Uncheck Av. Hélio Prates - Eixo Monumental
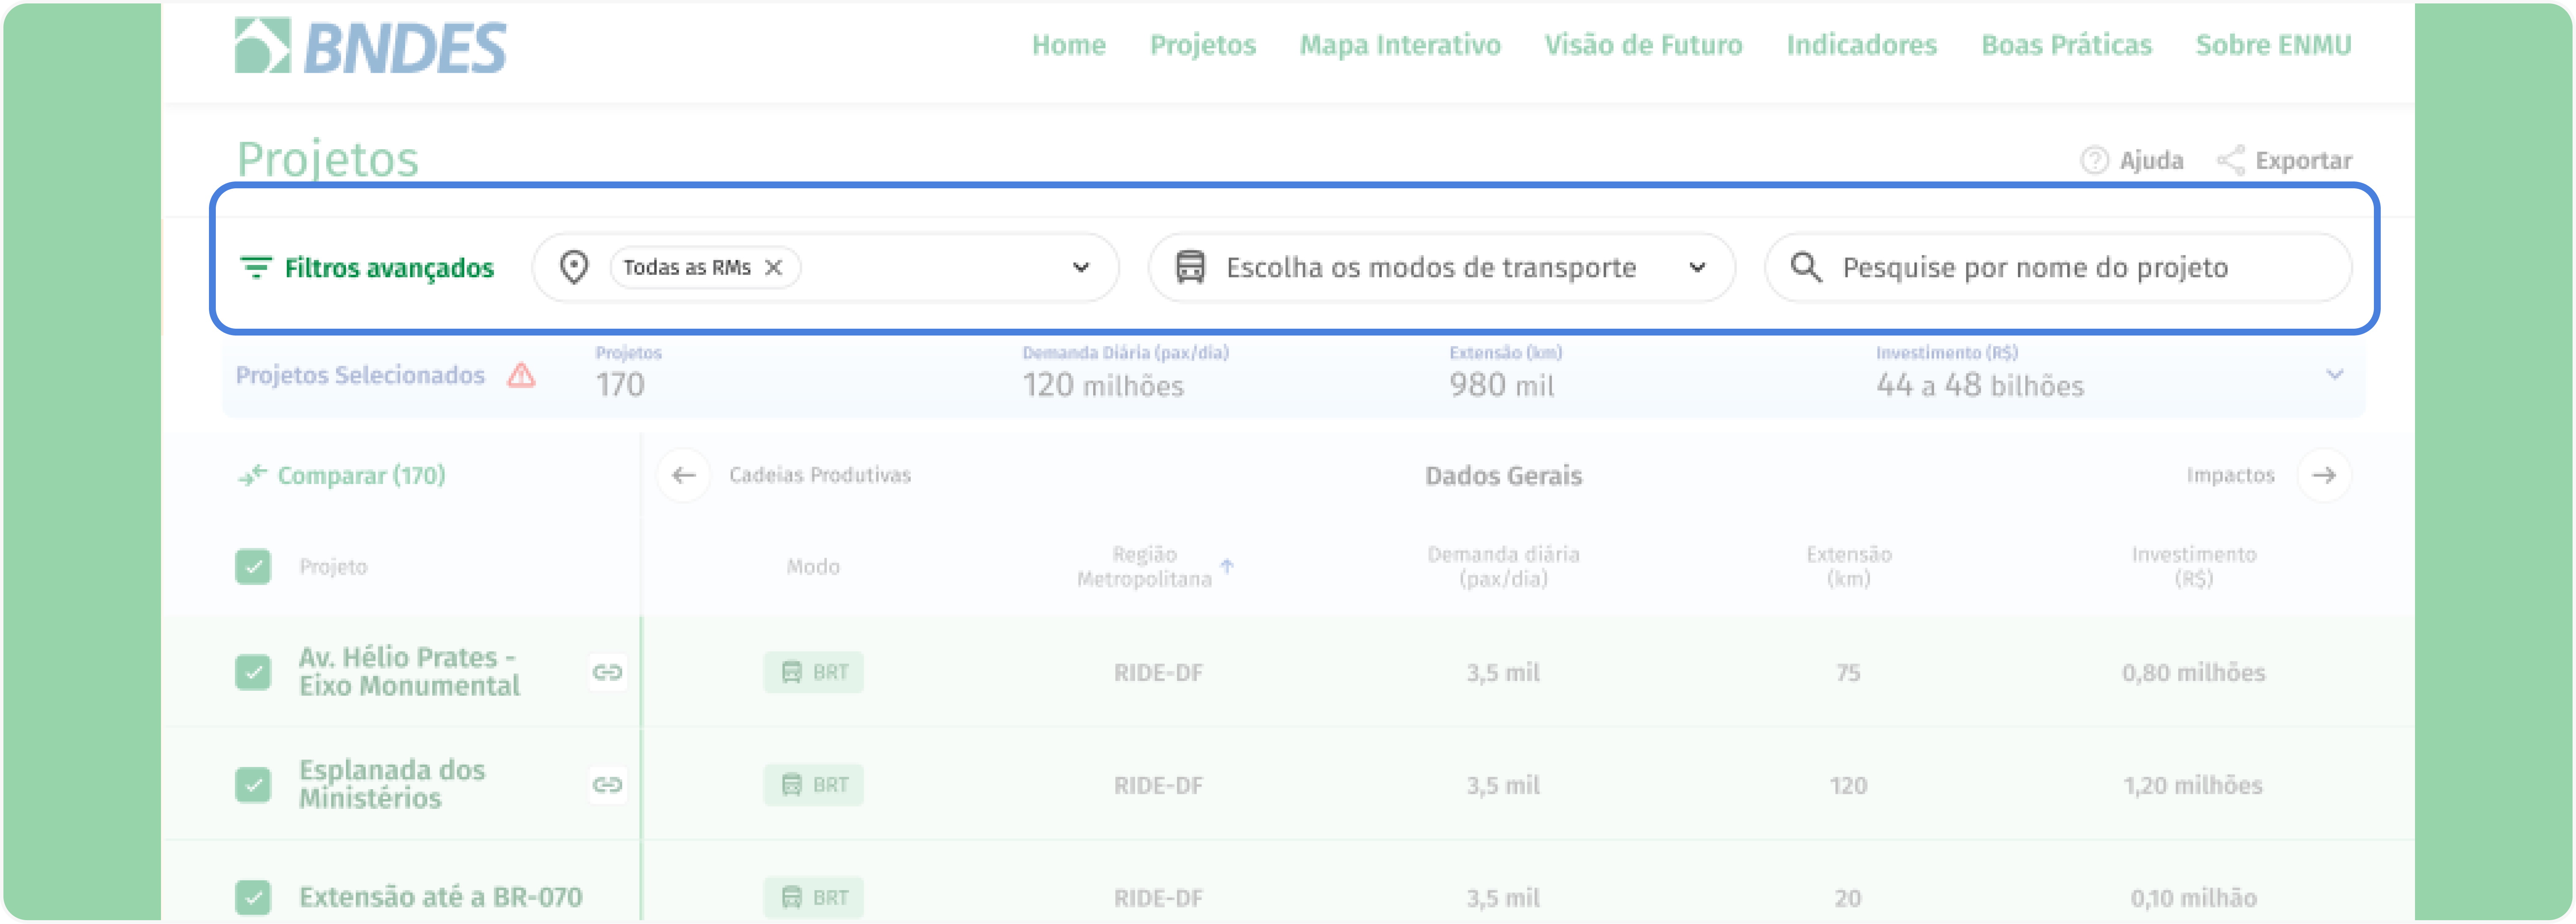The height and width of the screenshot is (924, 2576). [x=253, y=672]
